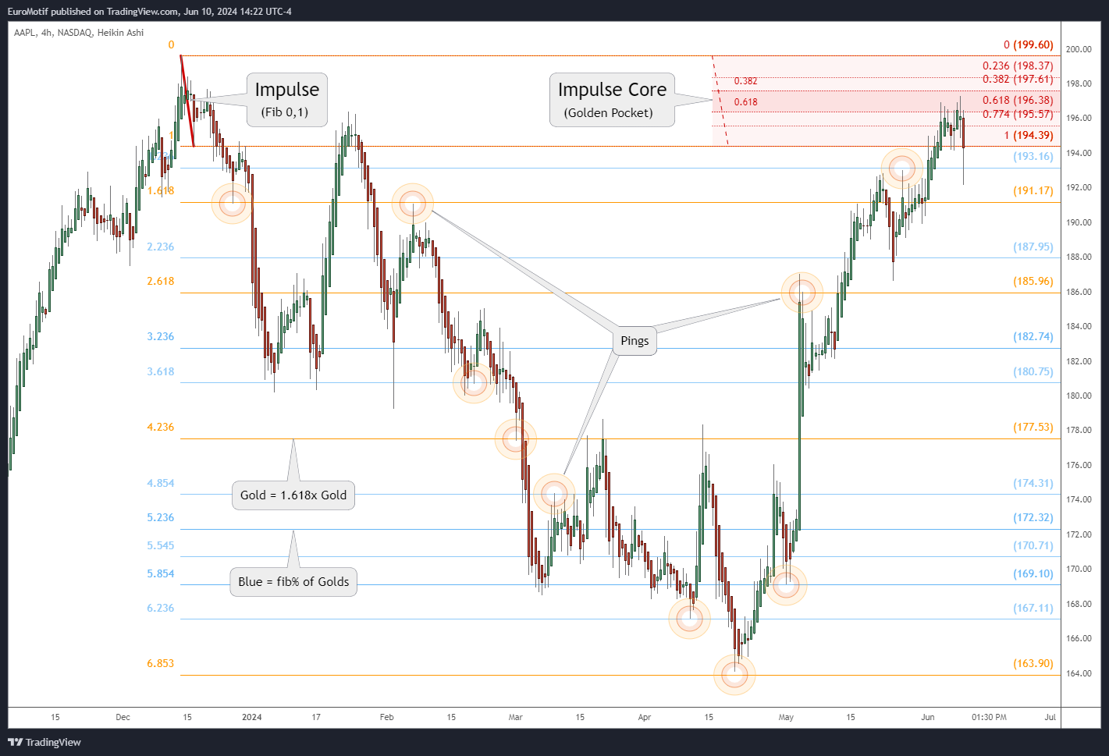This screenshot has width=1109, height=756.
Task: Click the May ping on the 5.854 line
Action: [786, 584]
